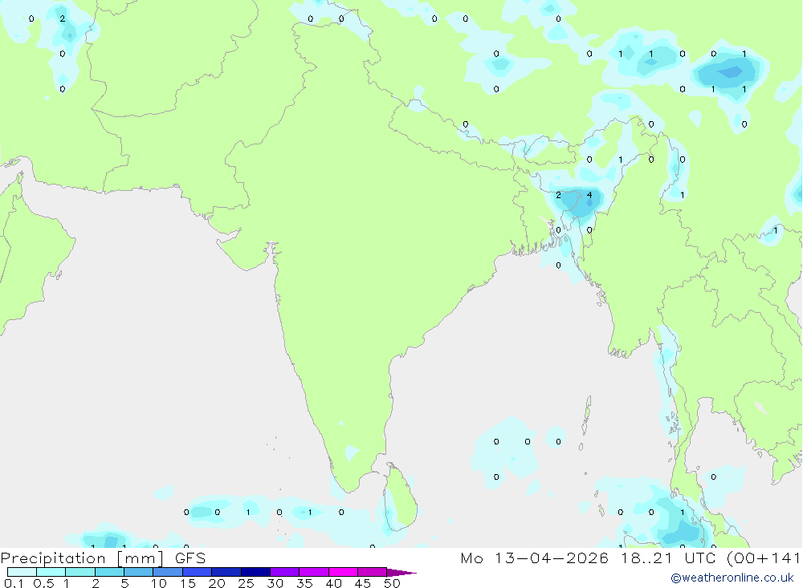This screenshot has width=803, height=588.
Task: Click the '2' value beside the '4' on the map
Action: pos(558,195)
